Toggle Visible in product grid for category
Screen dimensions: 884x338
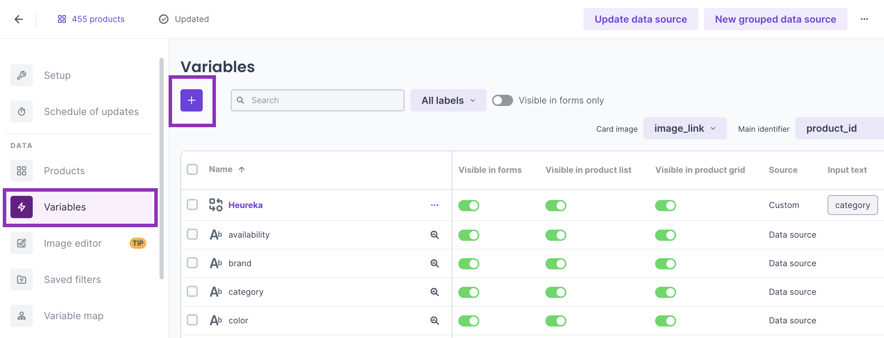tap(665, 292)
